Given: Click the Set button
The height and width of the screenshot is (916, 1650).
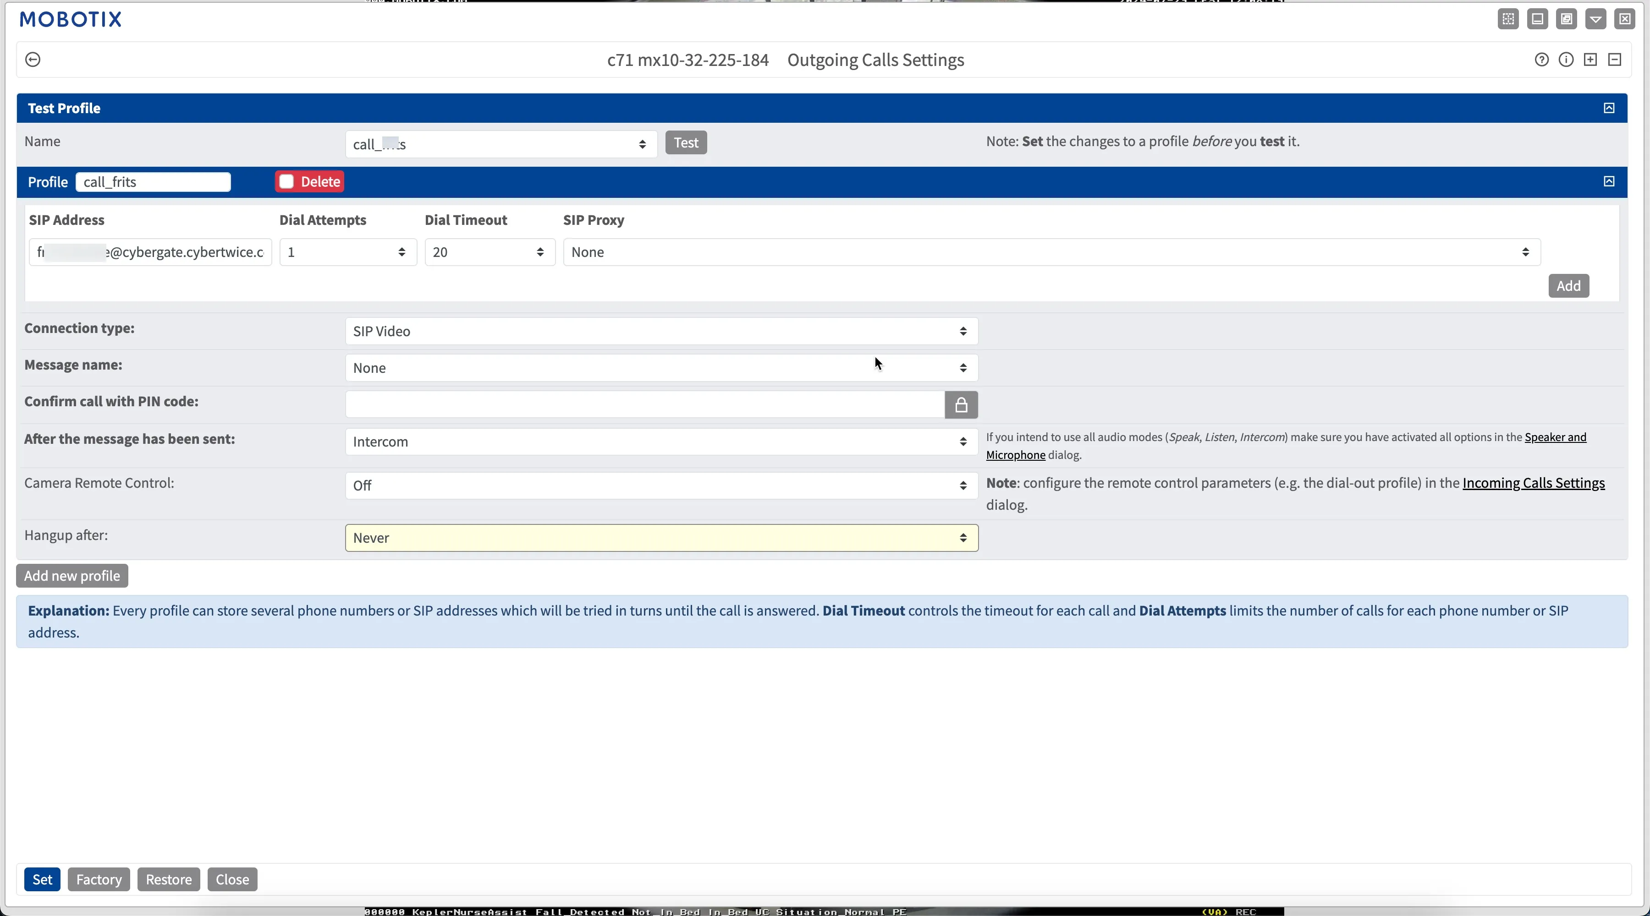Looking at the screenshot, I should 42,879.
